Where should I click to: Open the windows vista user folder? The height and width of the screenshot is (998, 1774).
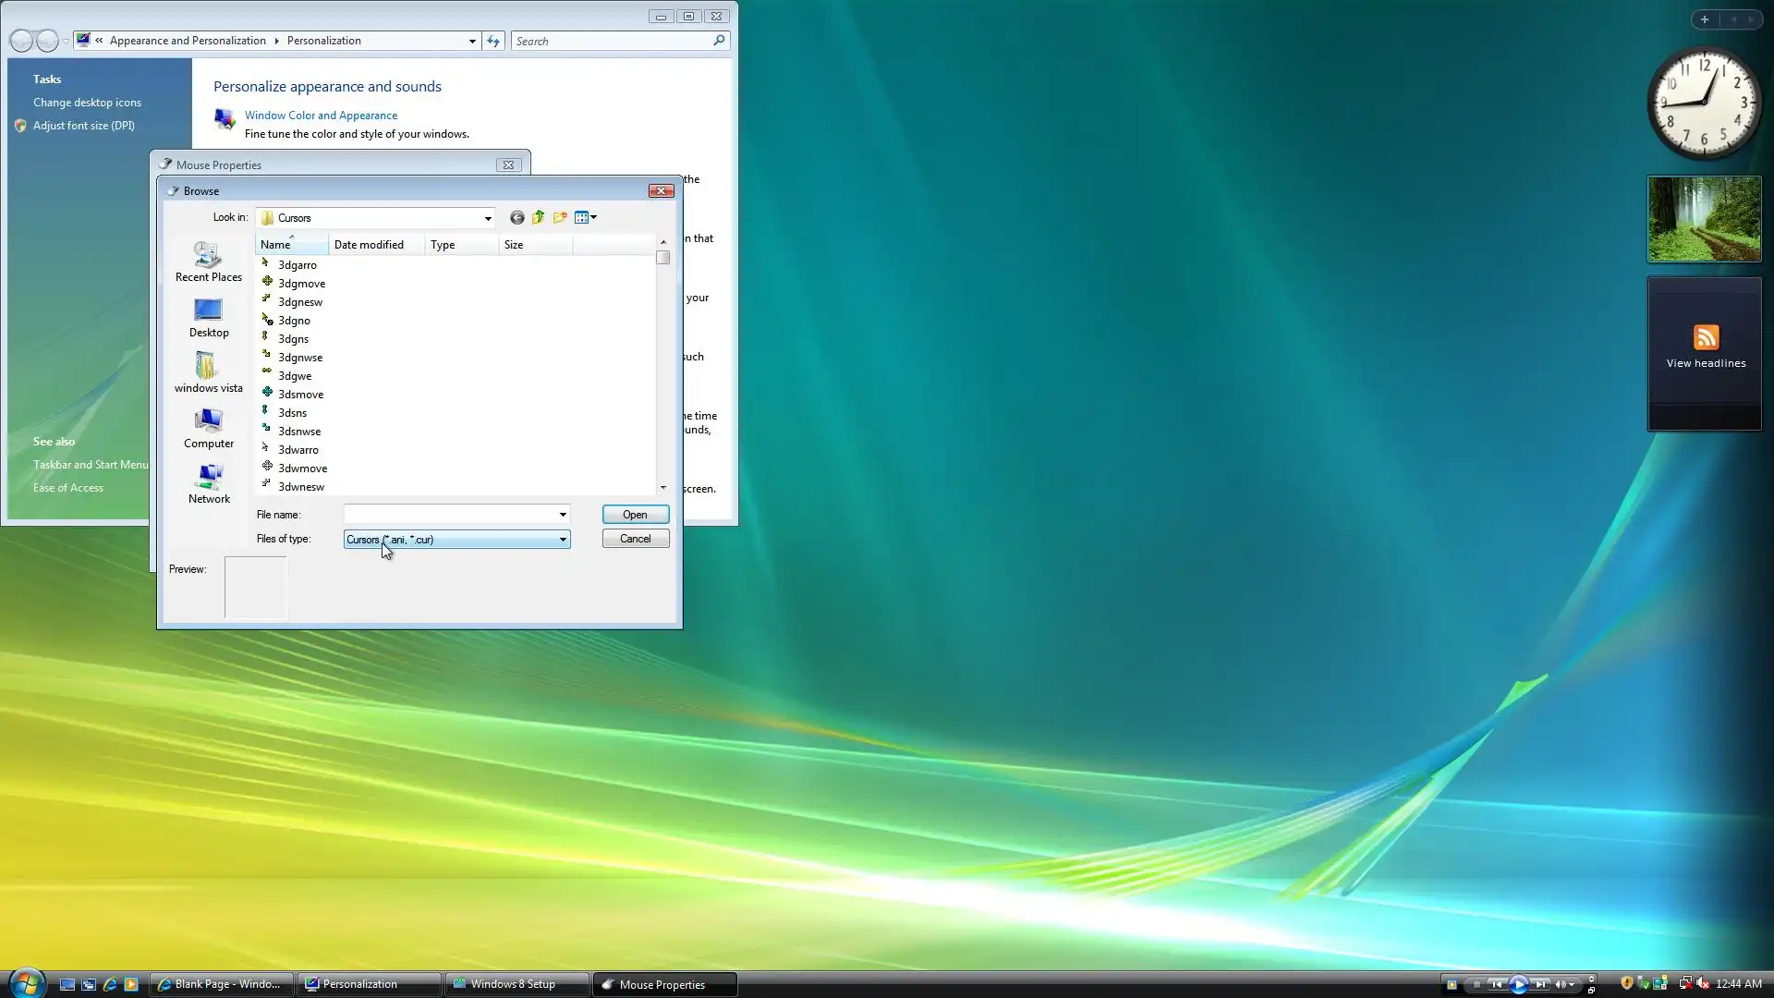(209, 372)
